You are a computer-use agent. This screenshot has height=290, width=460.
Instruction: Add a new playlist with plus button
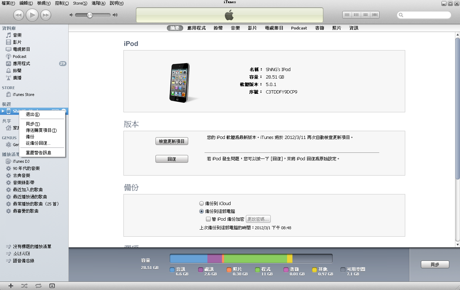(x=11, y=286)
